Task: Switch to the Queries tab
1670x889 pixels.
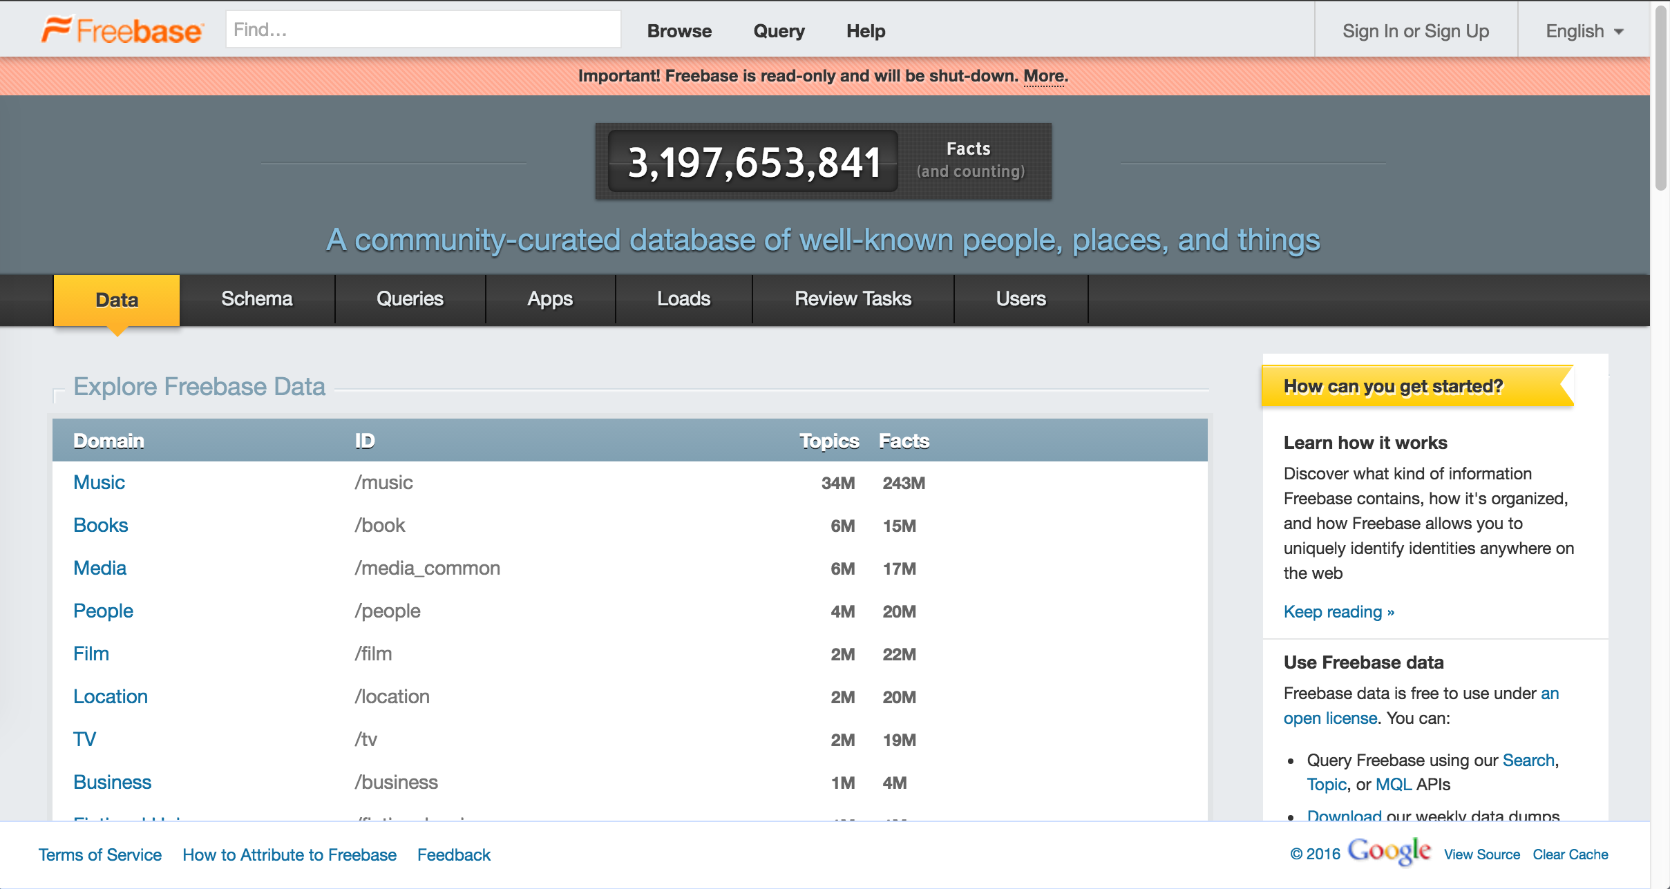Action: click(410, 299)
